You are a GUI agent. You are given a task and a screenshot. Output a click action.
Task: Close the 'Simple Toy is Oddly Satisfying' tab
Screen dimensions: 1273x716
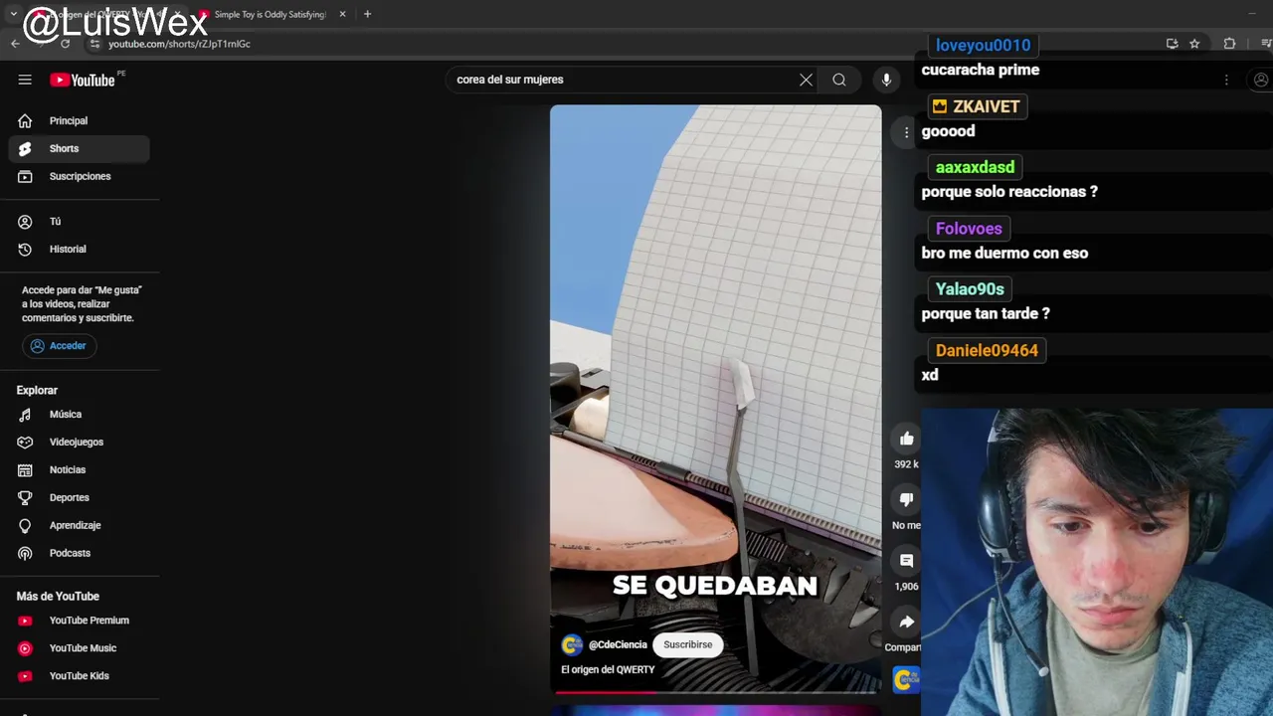click(x=342, y=14)
